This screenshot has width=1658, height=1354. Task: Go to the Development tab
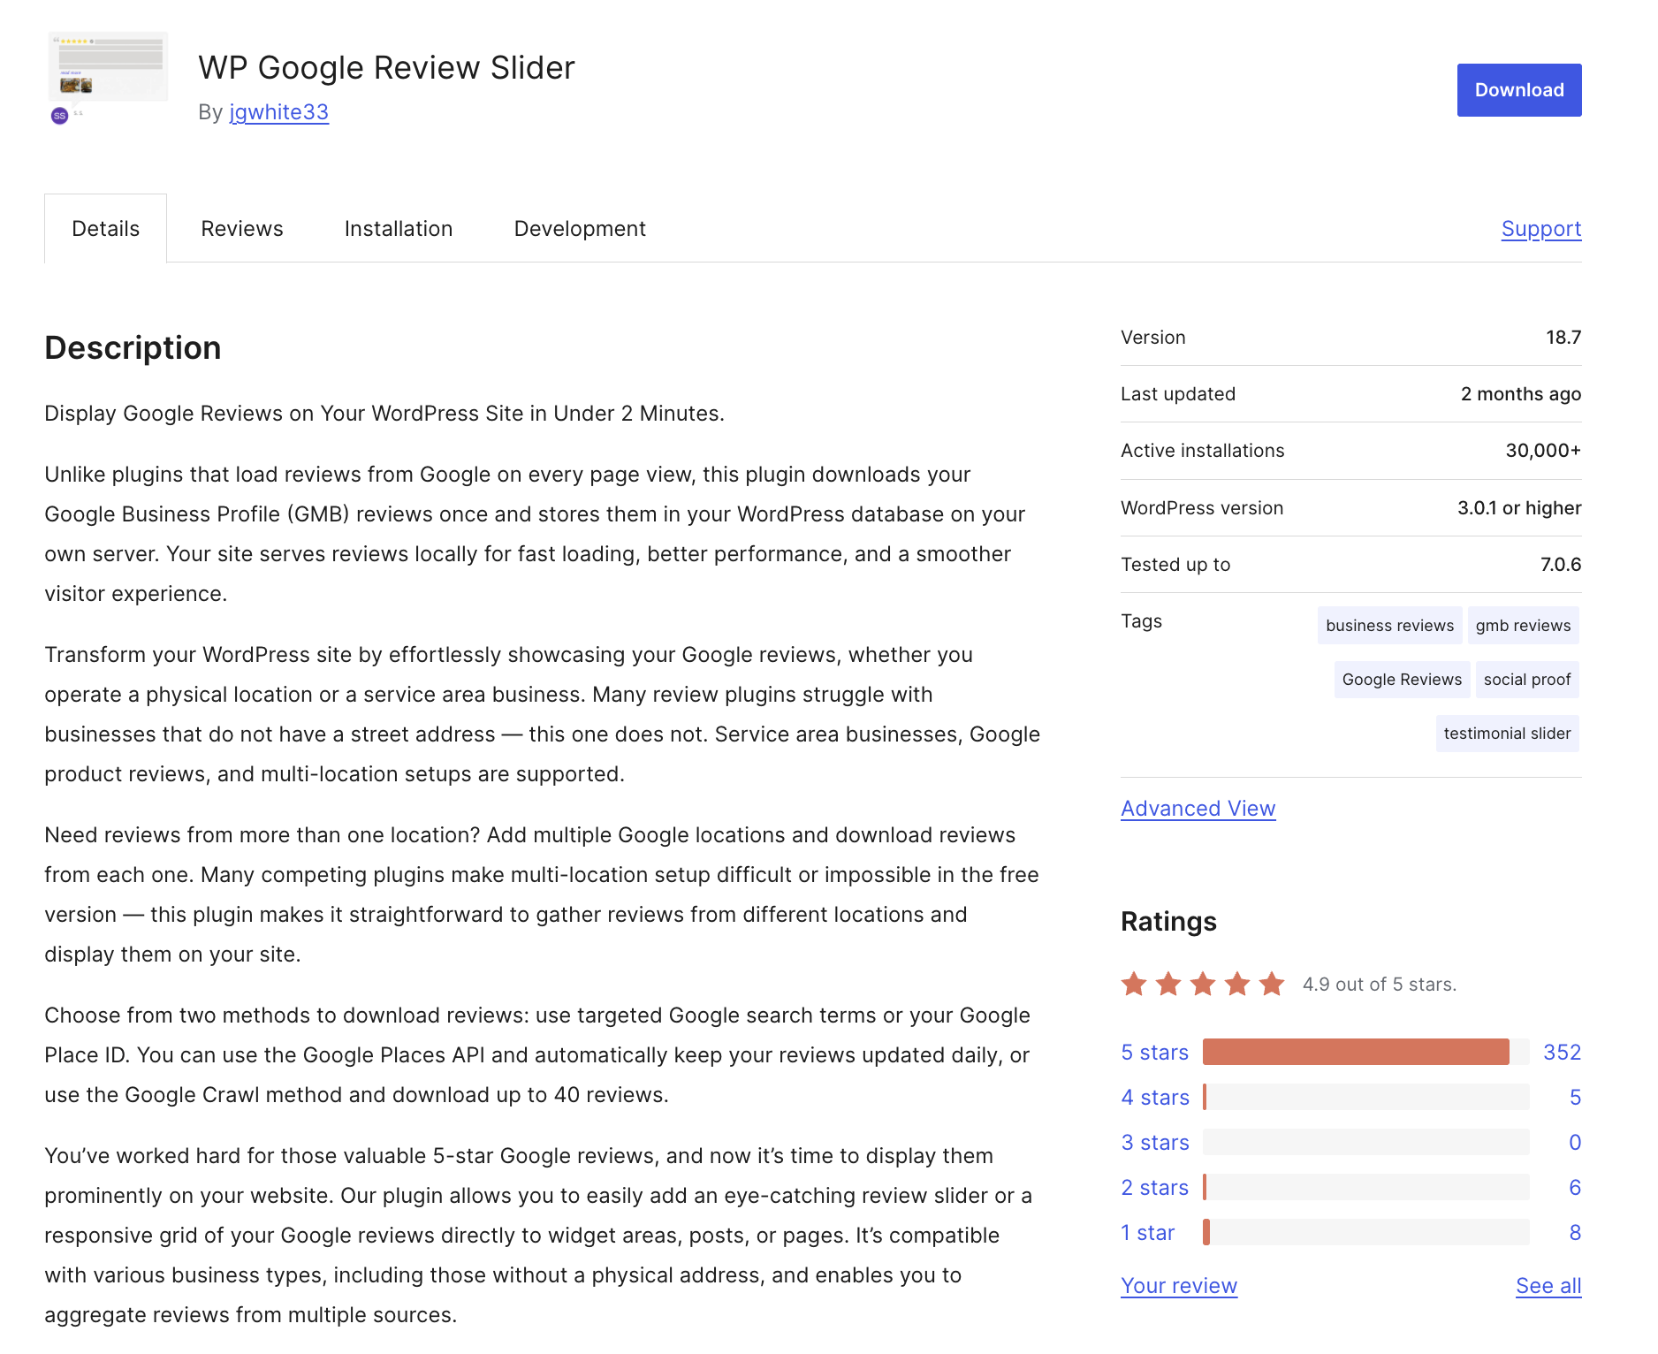[x=580, y=229]
